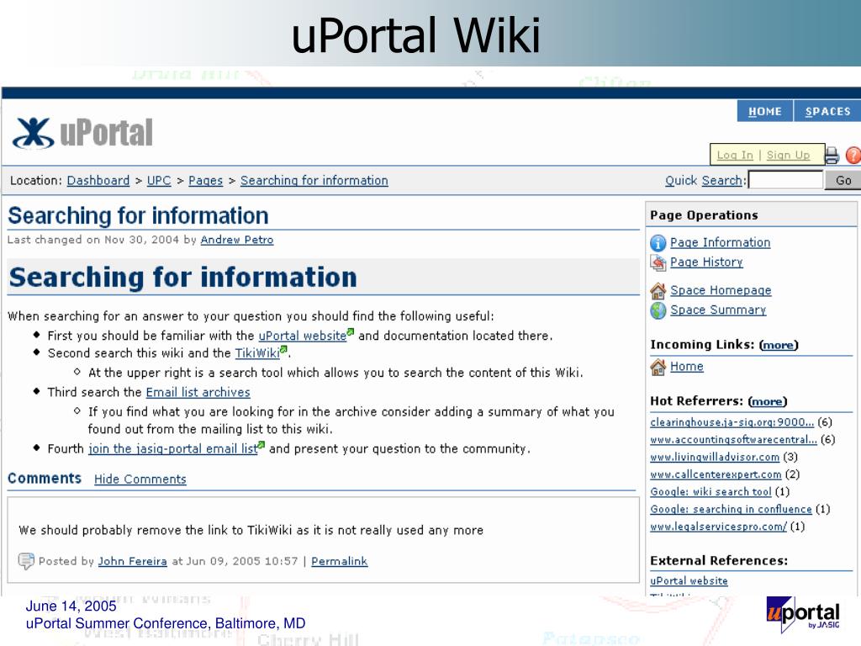Click the house icon beside Home link
The width and height of the screenshot is (861, 646).
[x=658, y=367]
